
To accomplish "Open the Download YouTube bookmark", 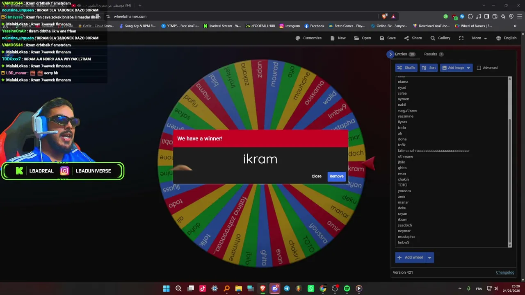I will click(x=431, y=26).
